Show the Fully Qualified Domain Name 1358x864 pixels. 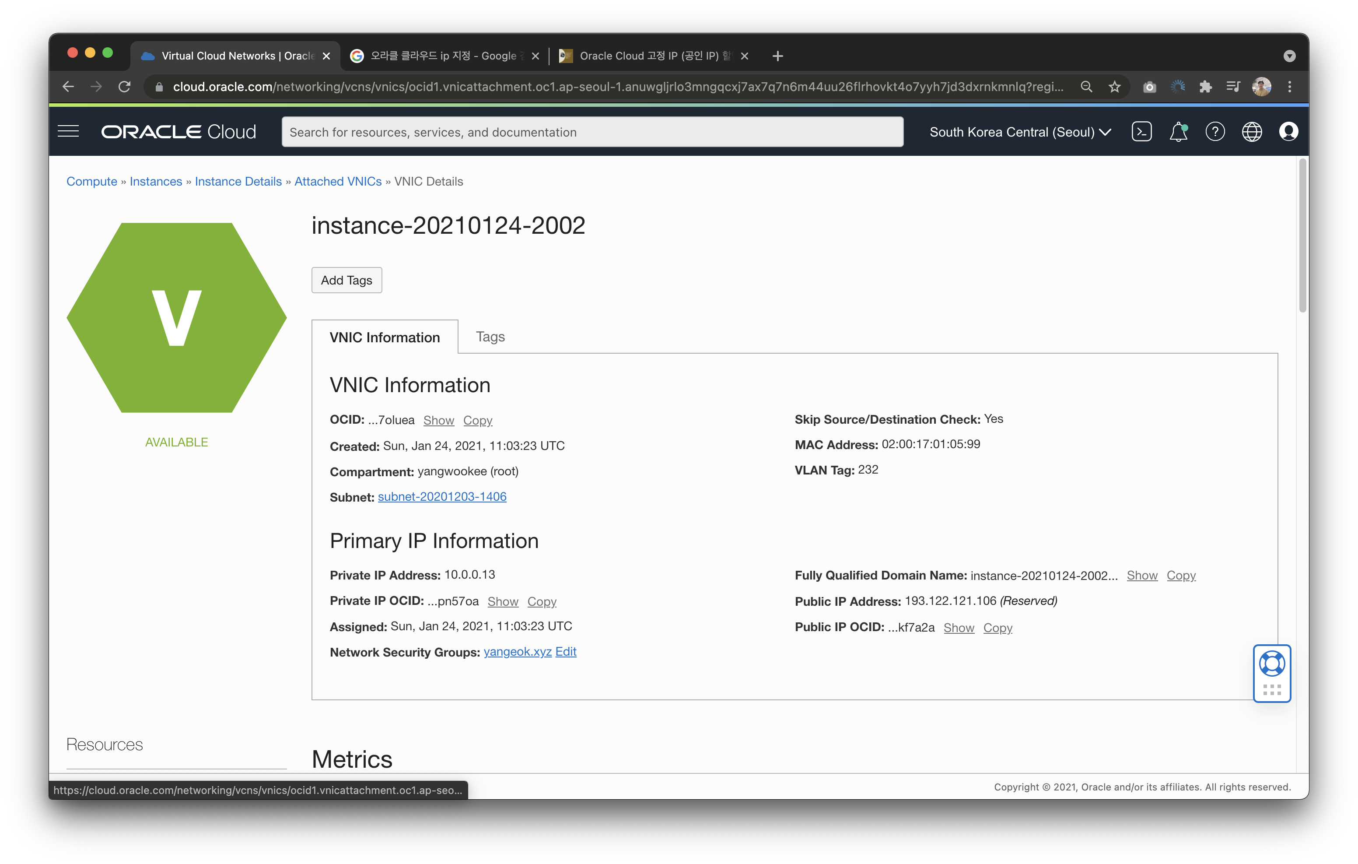point(1141,576)
